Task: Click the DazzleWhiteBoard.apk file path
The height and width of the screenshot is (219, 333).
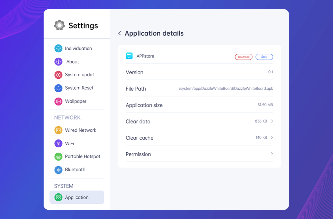Action: click(x=226, y=89)
